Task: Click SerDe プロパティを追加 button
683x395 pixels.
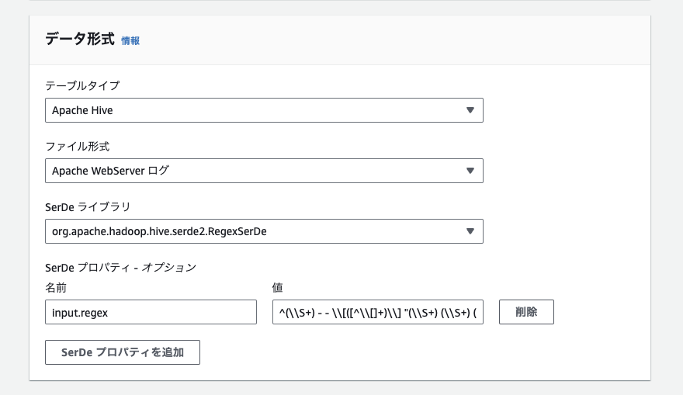Action: click(123, 352)
